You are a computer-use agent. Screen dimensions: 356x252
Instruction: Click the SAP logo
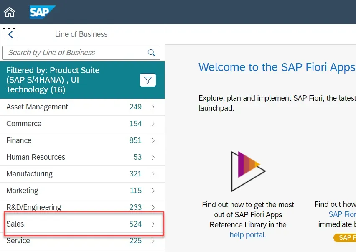coord(42,12)
